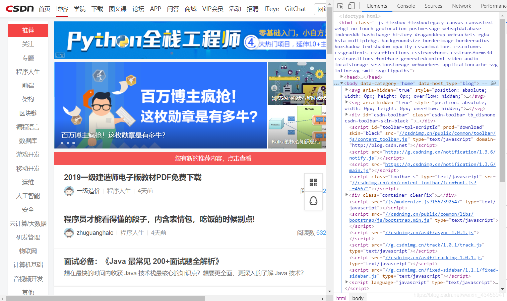The width and height of the screenshot is (507, 301).
Task: Switch to the Console tab
Action: (406, 6)
